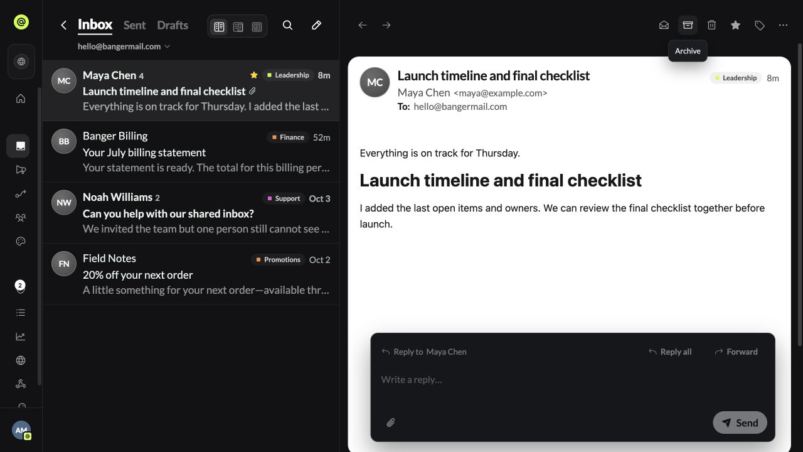Open Noah Williams shared inbox email
Viewport: 803px width, 452px height.
[x=191, y=213]
